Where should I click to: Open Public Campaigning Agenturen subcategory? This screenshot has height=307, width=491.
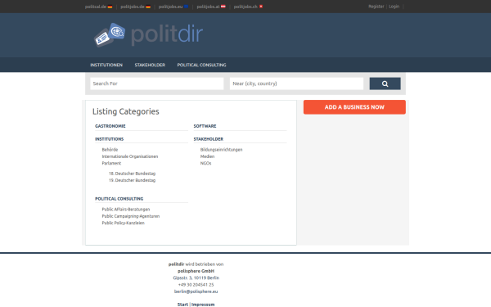coord(131,216)
